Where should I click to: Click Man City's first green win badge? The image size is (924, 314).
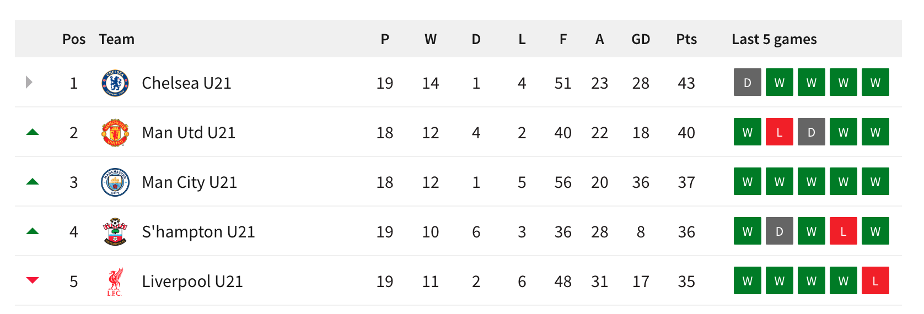[748, 182]
